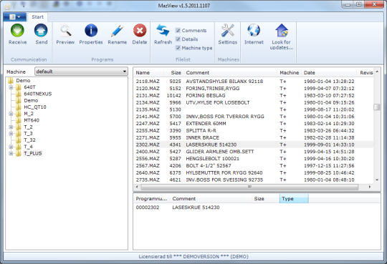Expand the 640T folder node
This screenshot has height=264, width=387.
11,87
